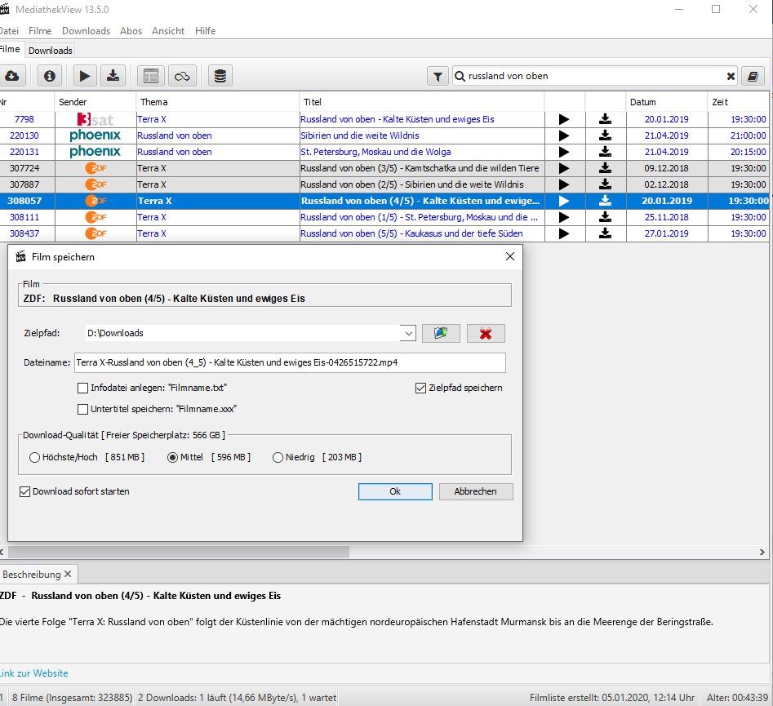Screen dimensions: 773x706
Task: Click the browse folder icon for Zielpfad
Action: [x=441, y=333]
